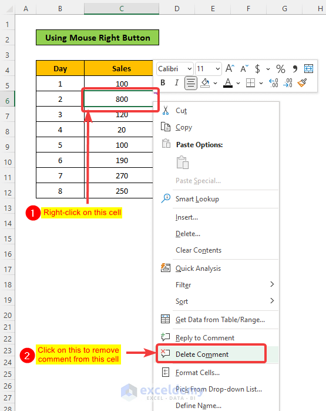Select Define Name... menu entry
This screenshot has width=326, height=411.
pyautogui.click(x=216, y=405)
